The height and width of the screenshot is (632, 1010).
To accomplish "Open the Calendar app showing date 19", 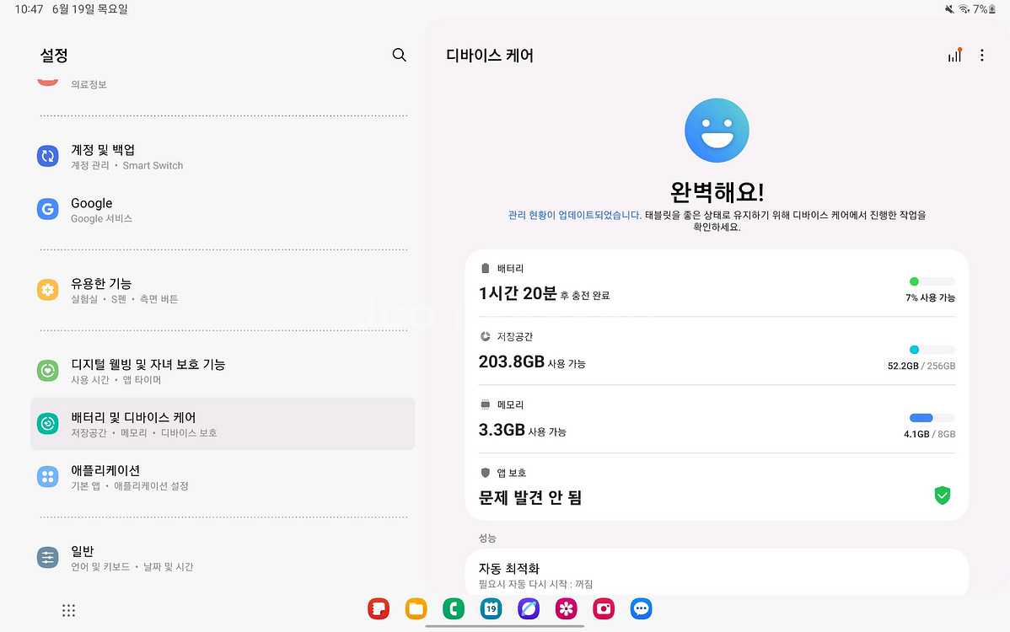I will [491, 608].
